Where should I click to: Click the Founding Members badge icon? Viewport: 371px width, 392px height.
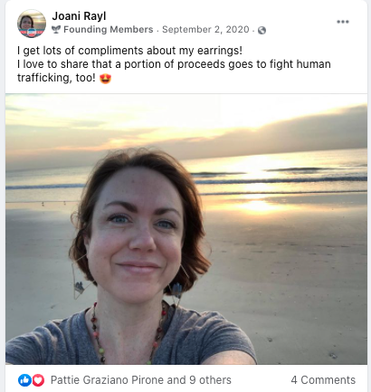pyautogui.click(x=56, y=30)
